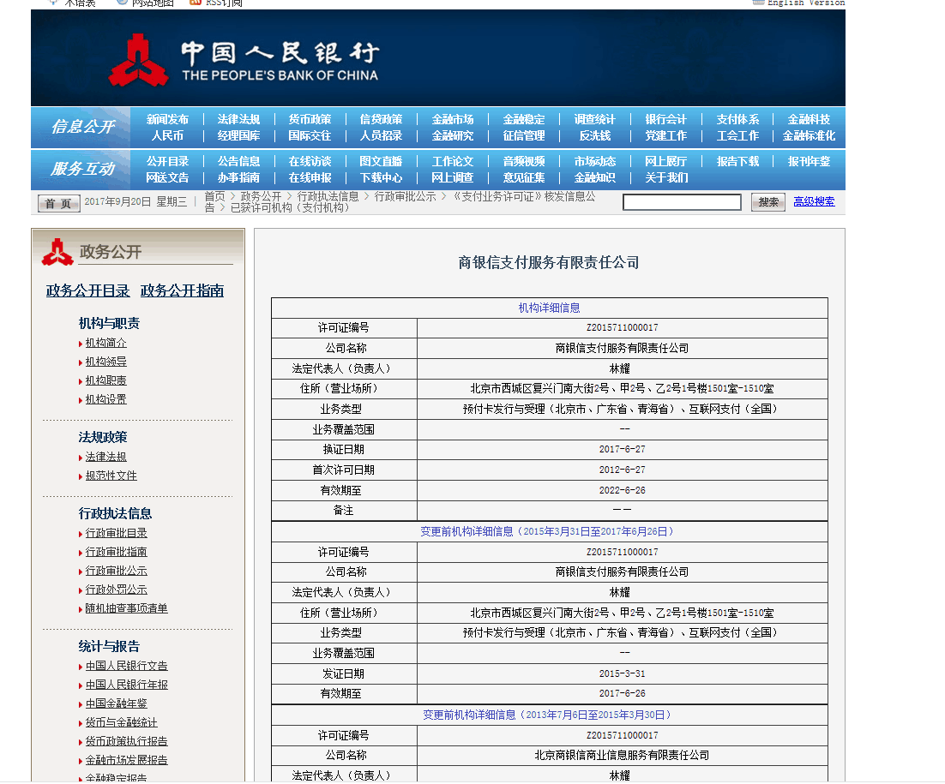
Task: Open 下载中心 menu item
Action: [x=381, y=177]
